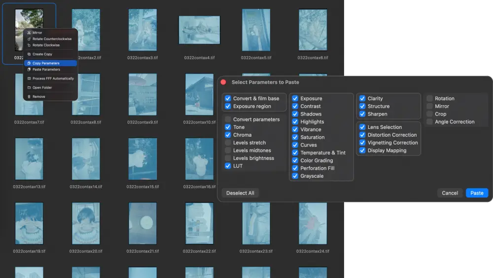Uncheck Vignetting Correction checkbox

click(362, 143)
